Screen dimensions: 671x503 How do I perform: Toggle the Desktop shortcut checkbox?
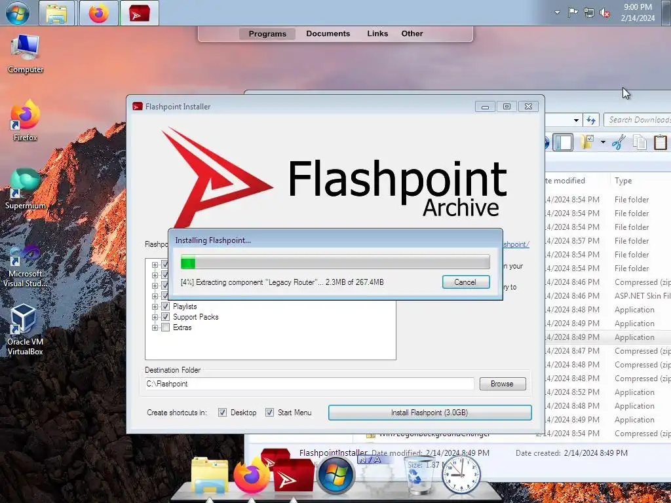point(223,413)
